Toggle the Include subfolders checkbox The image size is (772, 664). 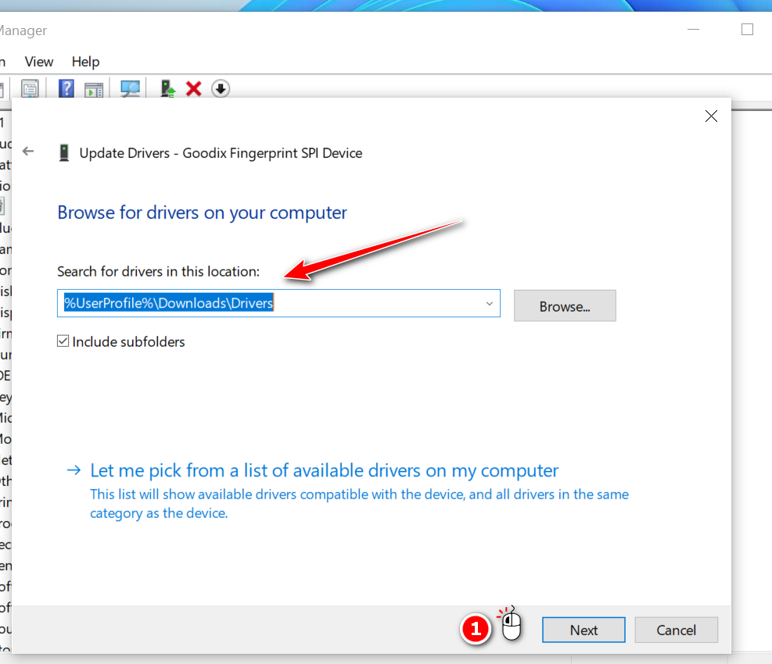[63, 341]
